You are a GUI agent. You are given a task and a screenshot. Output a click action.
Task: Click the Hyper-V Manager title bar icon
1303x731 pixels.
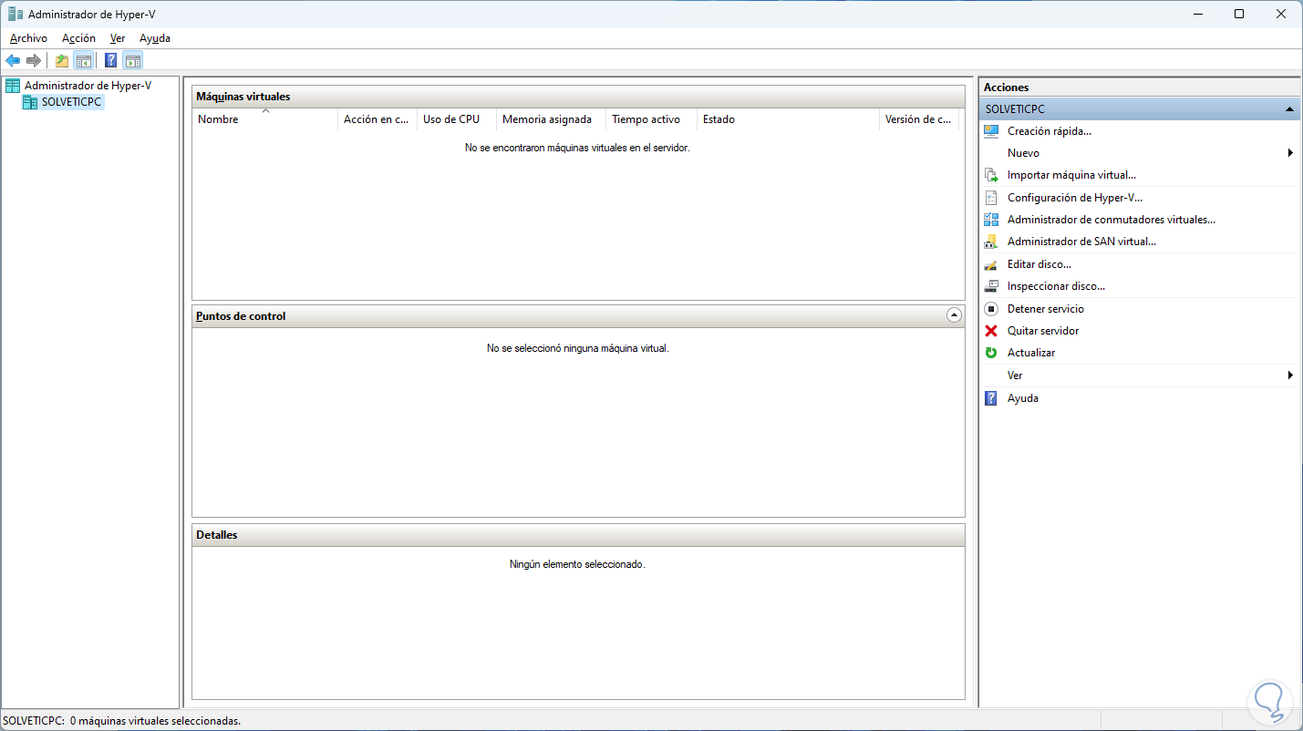(x=15, y=14)
